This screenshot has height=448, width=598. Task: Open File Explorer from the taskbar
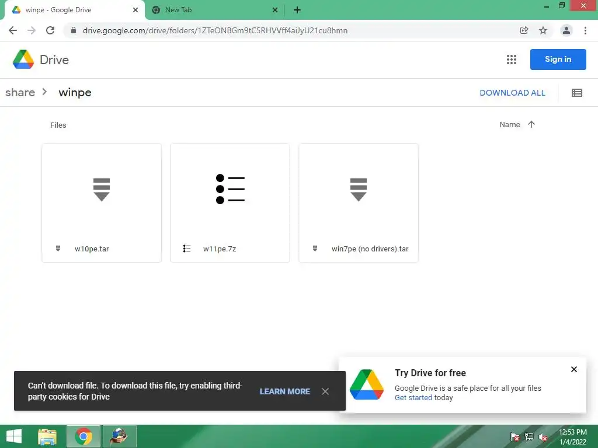47,436
